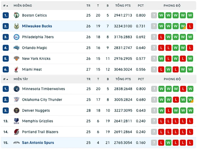The image size is (197, 149).
Task: Click the Orlando Magic team logo
Action: 16,48
